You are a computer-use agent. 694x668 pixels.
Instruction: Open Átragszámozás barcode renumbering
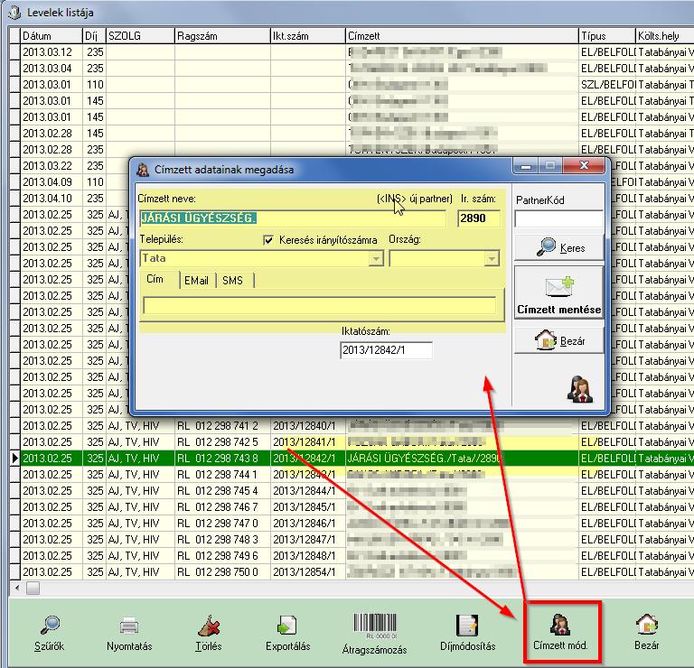pos(374,635)
